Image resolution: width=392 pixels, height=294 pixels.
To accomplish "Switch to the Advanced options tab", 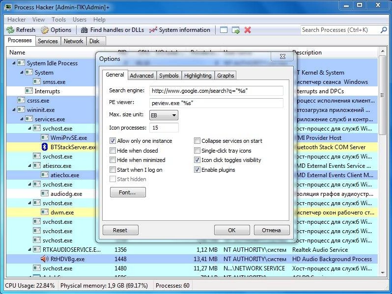I will point(142,76).
